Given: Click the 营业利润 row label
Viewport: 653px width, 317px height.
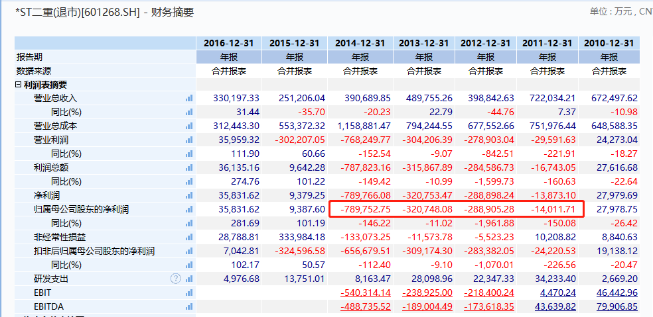Looking at the screenshot, I should pyautogui.click(x=51, y=140).
